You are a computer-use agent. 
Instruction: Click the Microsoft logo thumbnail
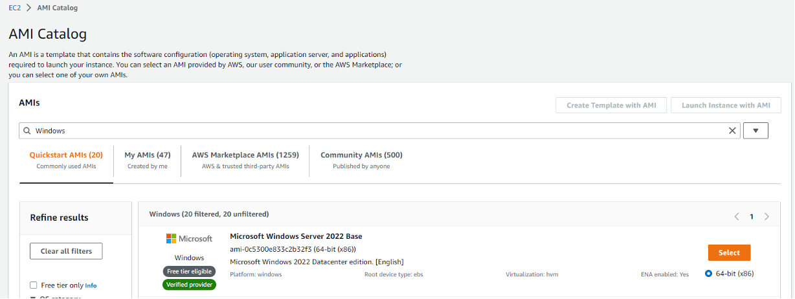(189, 239)
